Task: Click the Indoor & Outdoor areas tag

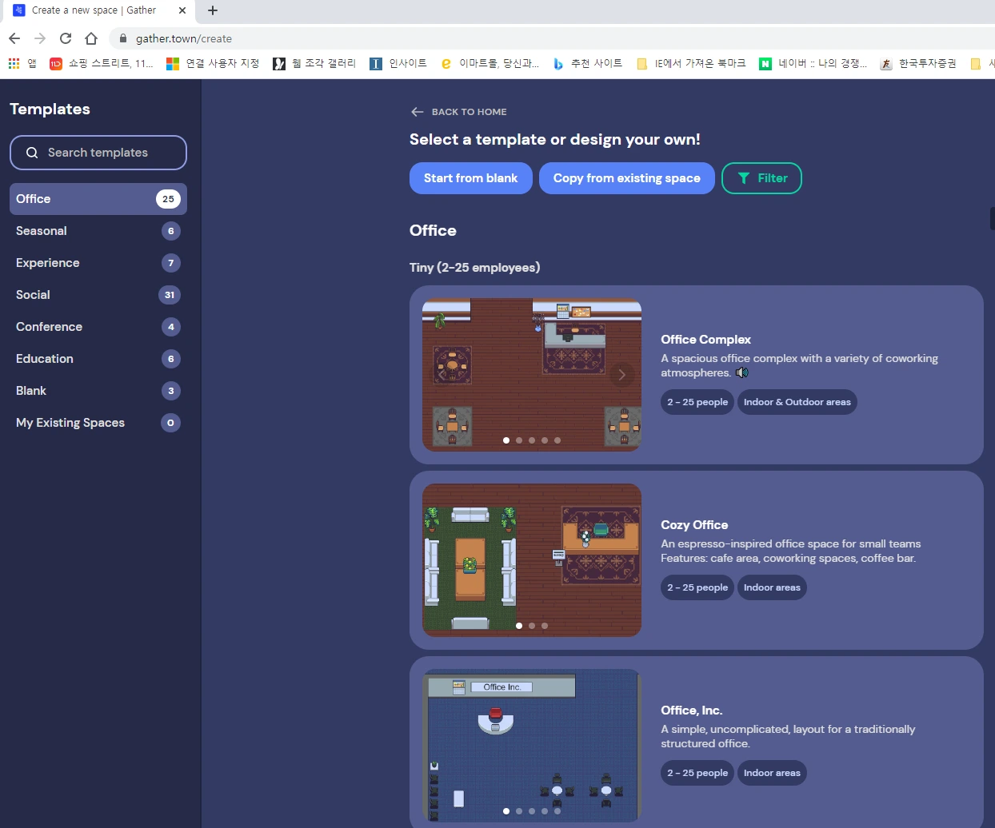Action: click(797, 402)
